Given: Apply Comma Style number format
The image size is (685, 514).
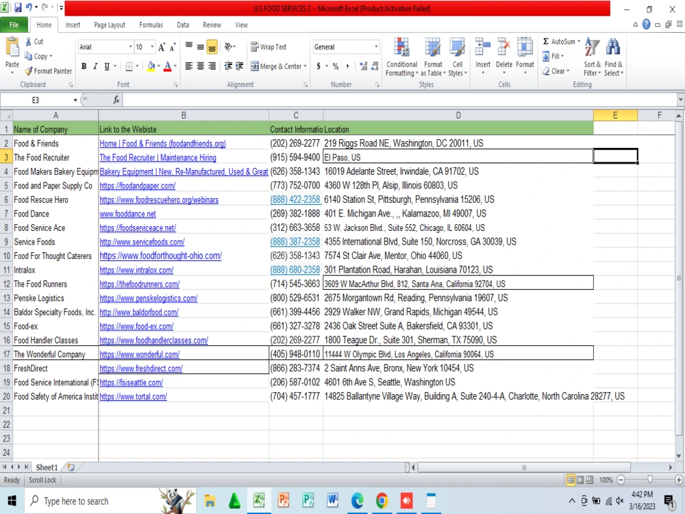Looking at the screenshot, I should pos(347,66).
